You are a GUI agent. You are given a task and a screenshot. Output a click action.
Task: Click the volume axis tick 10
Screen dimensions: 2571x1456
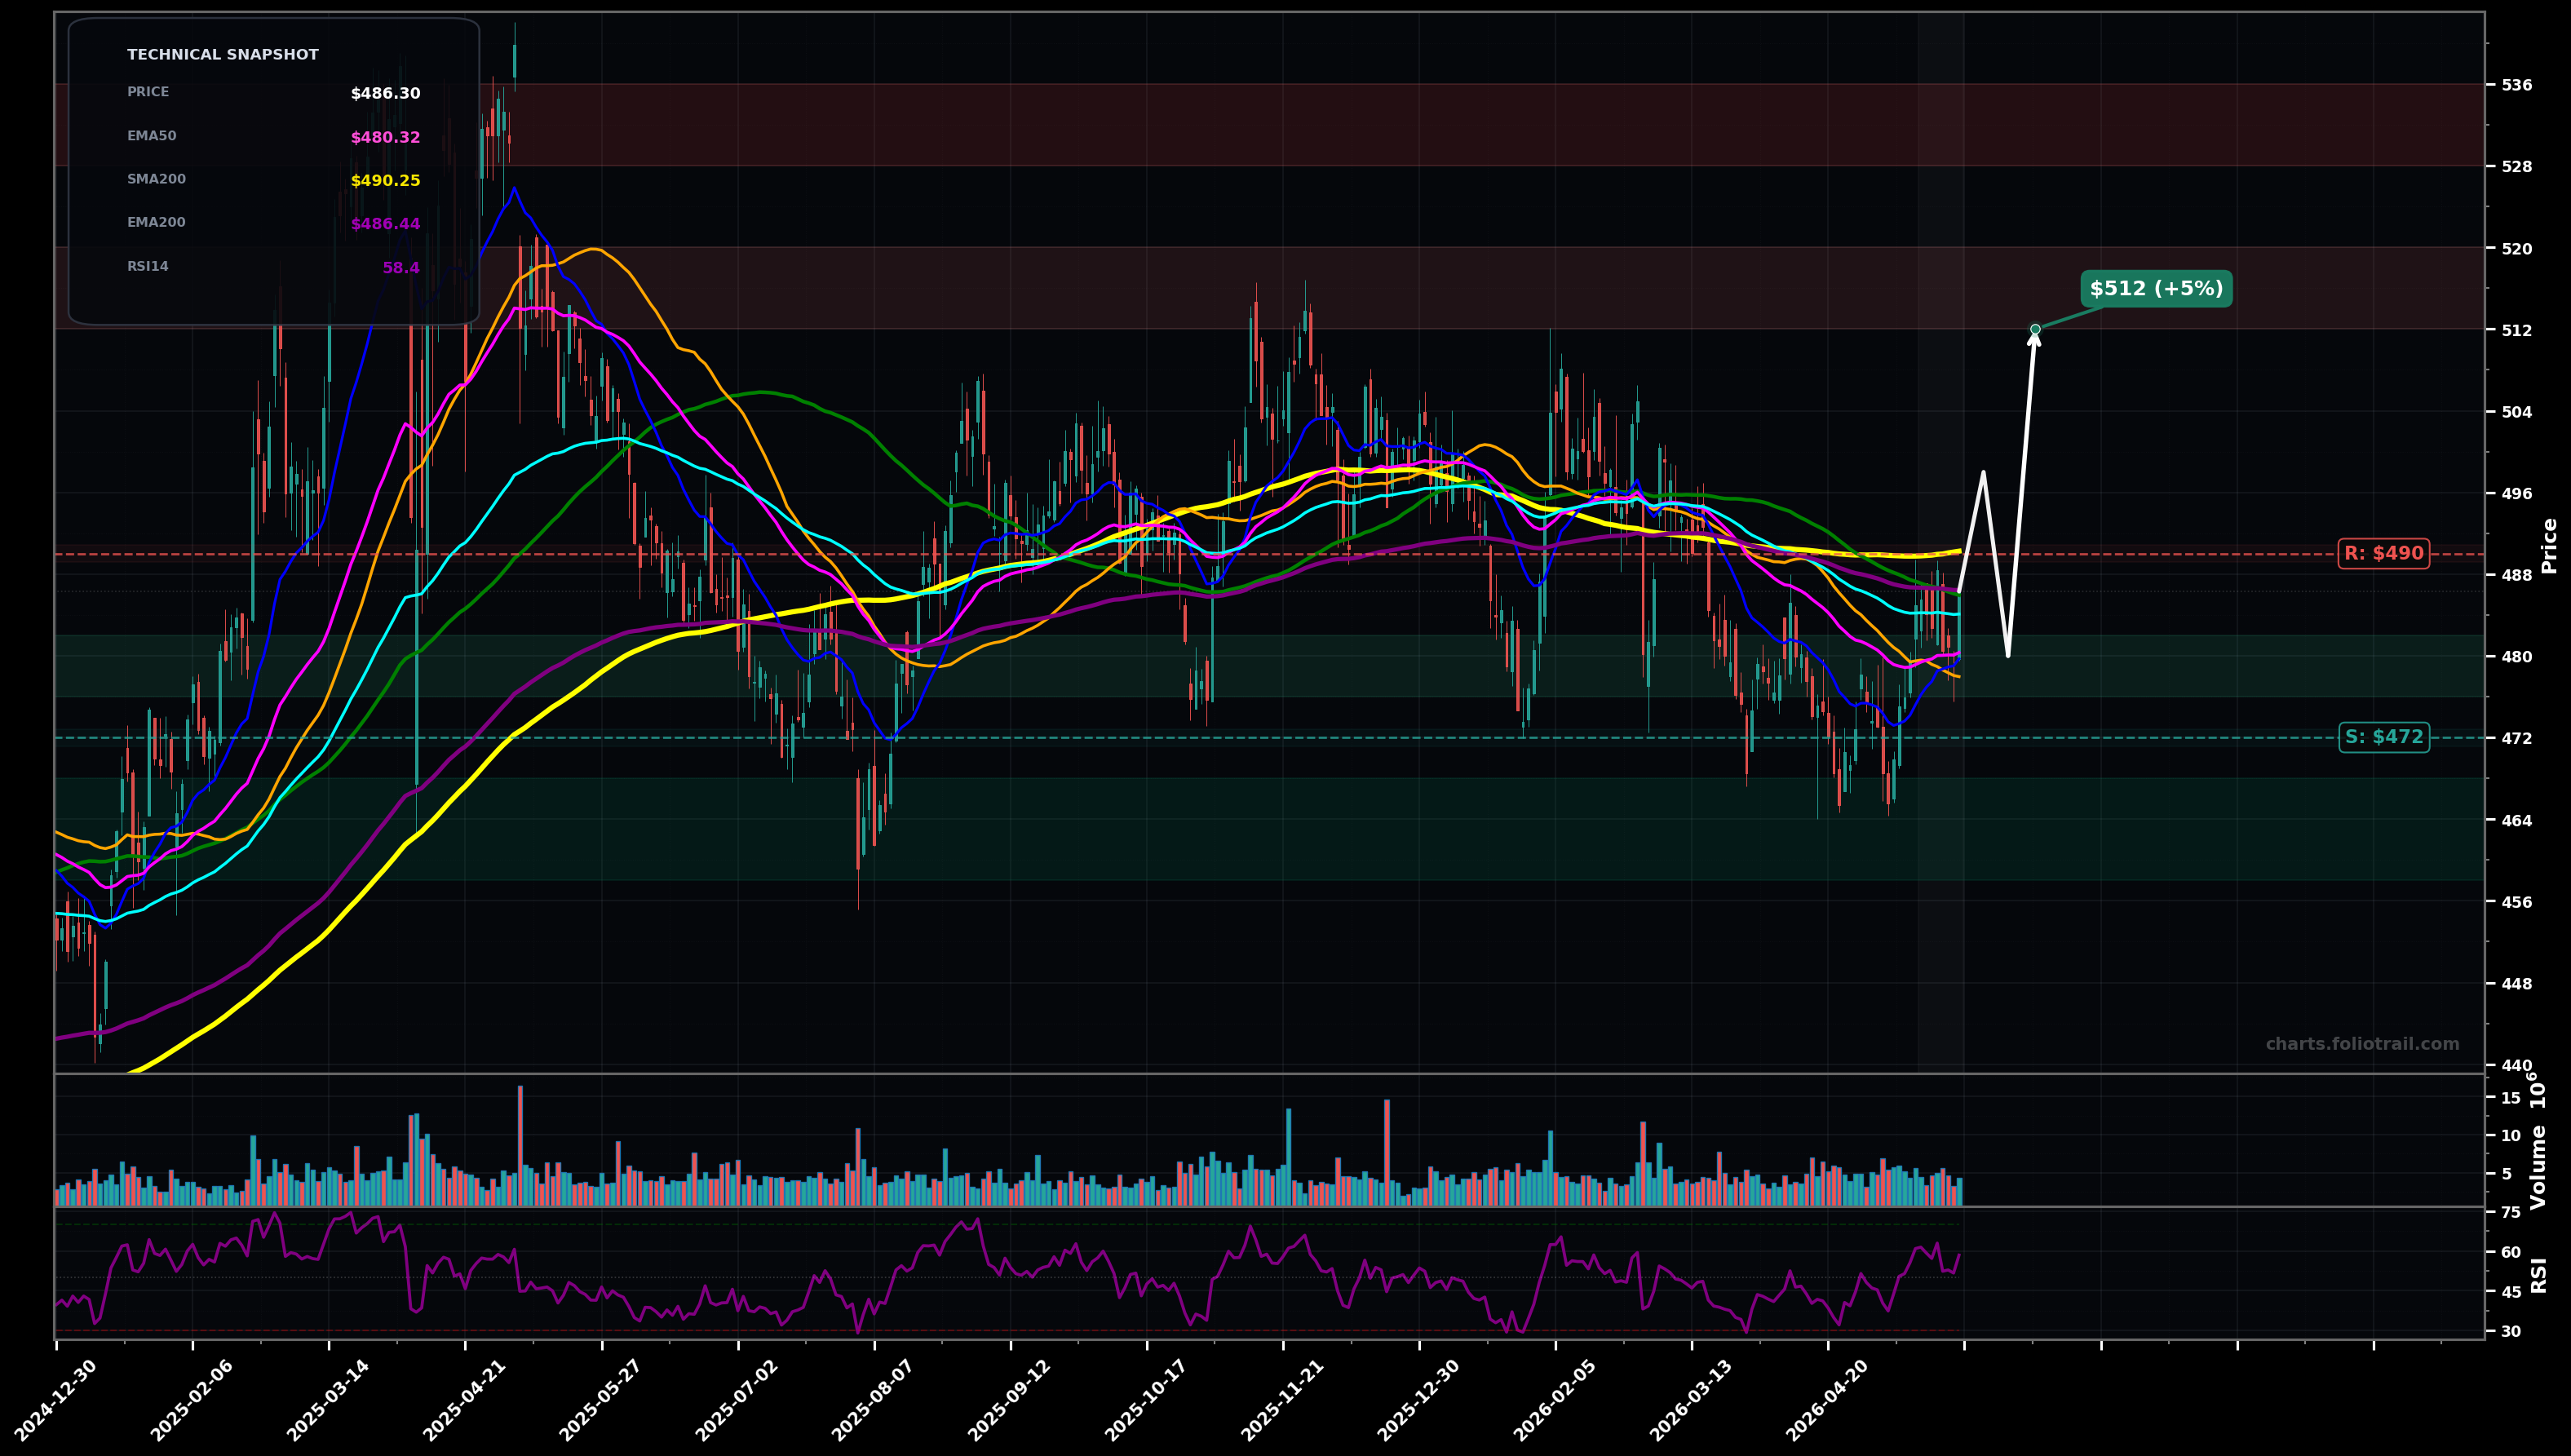coord(2511,1135)
